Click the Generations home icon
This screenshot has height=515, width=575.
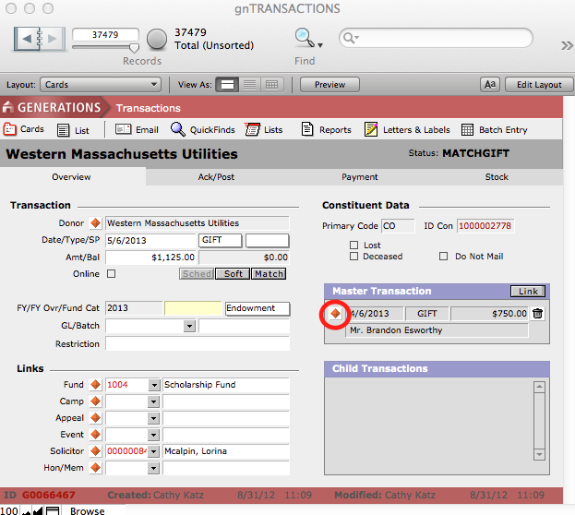tap(9, 108)
